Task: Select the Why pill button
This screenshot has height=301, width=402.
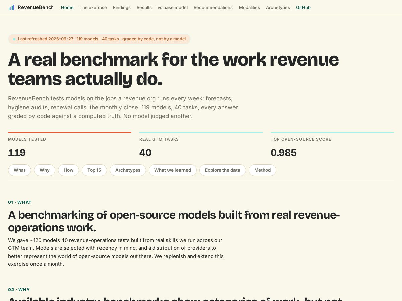Action: click(45, 170)
